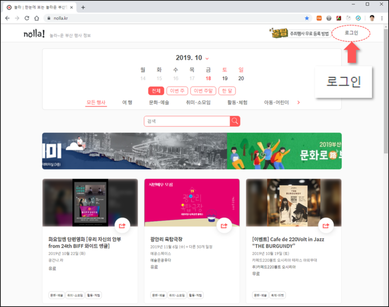Click the page vertical scrollbar
The height and width of the screenshot is (307, 389).
tap(386, 92)
